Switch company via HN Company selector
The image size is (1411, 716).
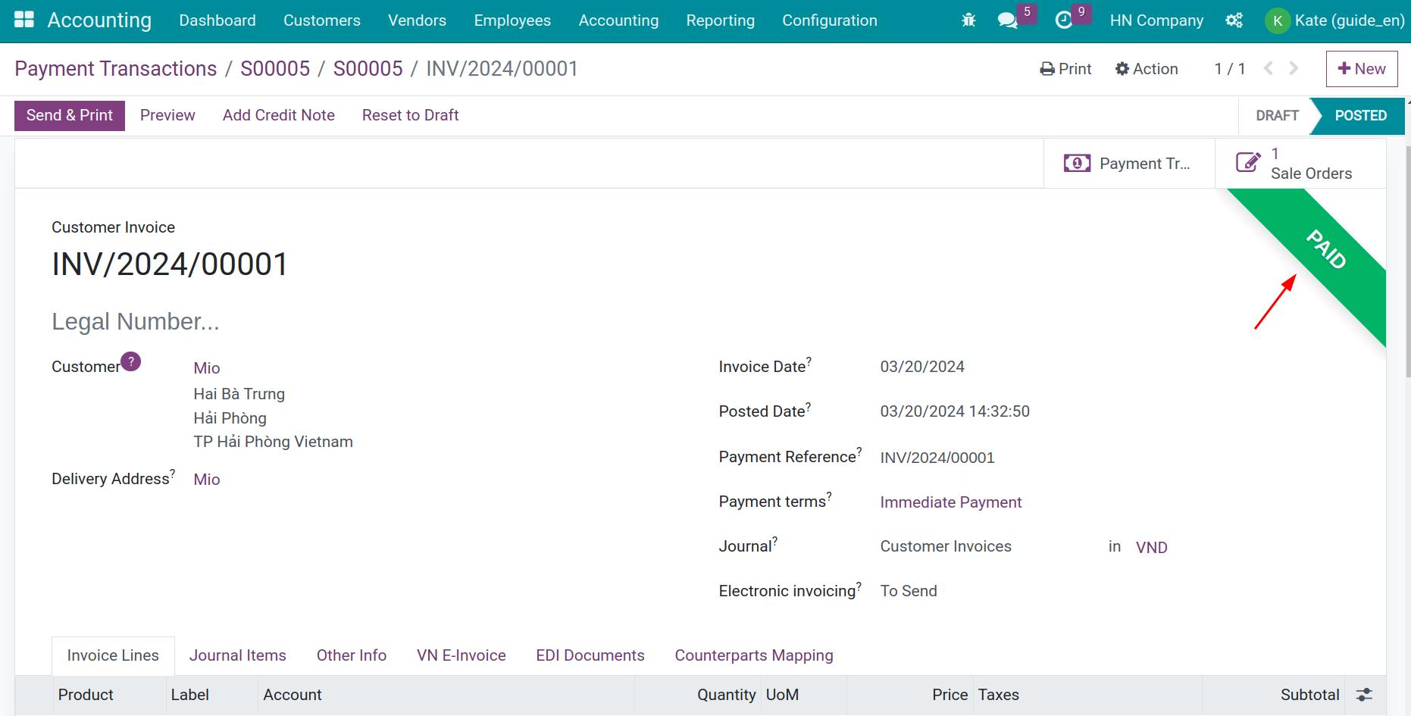pyautogui.click(x=1156, y=20)
